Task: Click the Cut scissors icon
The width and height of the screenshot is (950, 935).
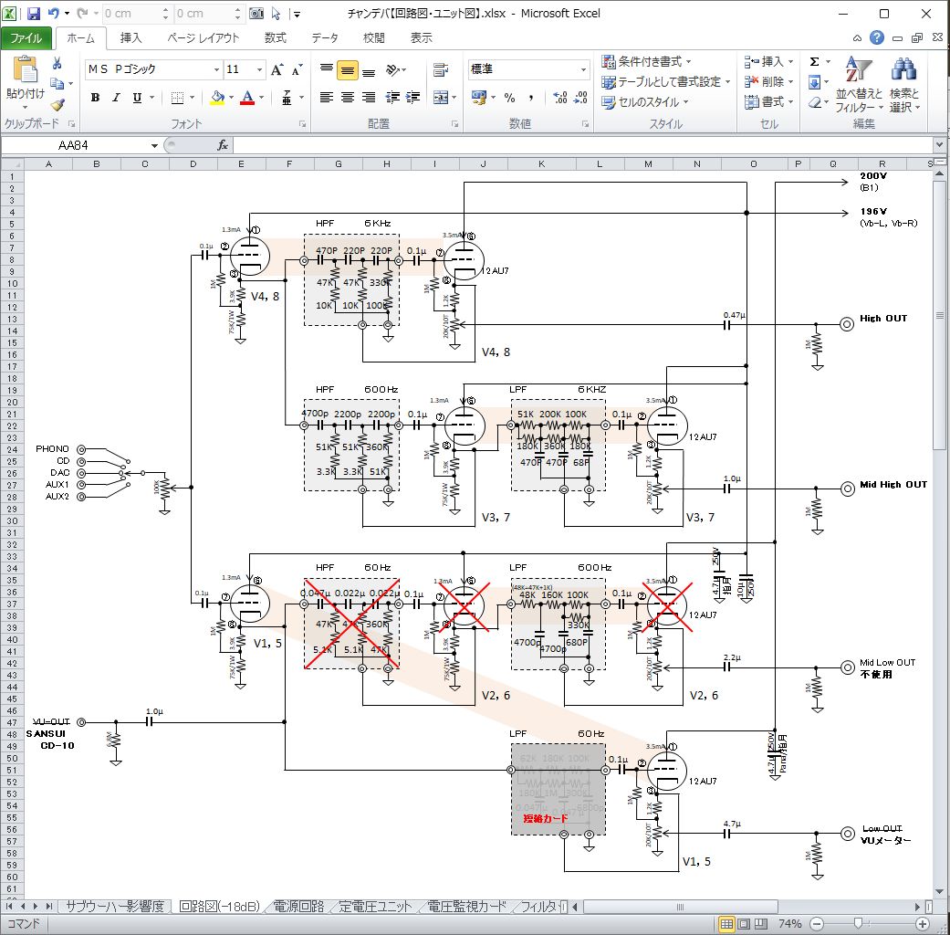Action: click(57, 62)
